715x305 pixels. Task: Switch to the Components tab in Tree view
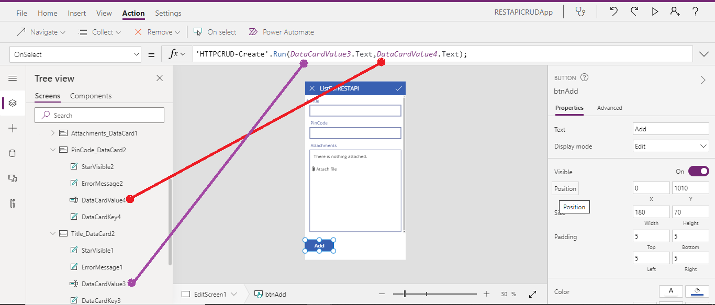92,96
